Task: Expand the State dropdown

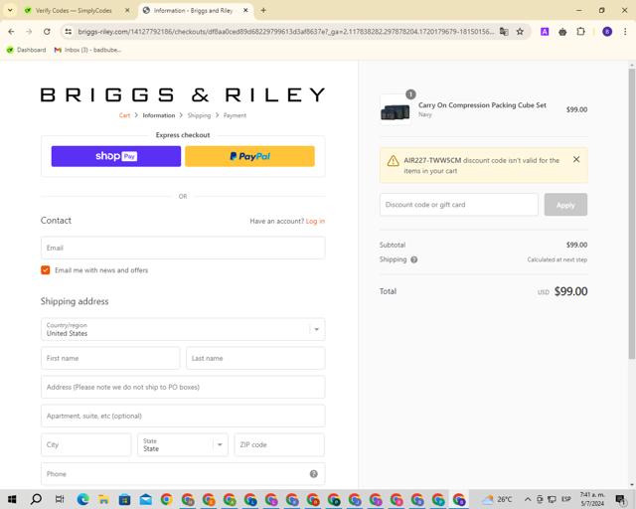Action: click(x=183, y=444)
